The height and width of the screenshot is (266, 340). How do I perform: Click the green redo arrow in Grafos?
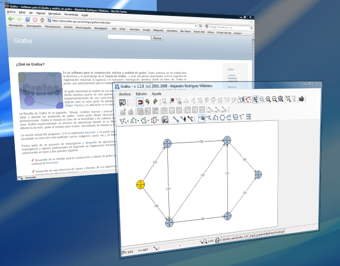click(155, 101)
